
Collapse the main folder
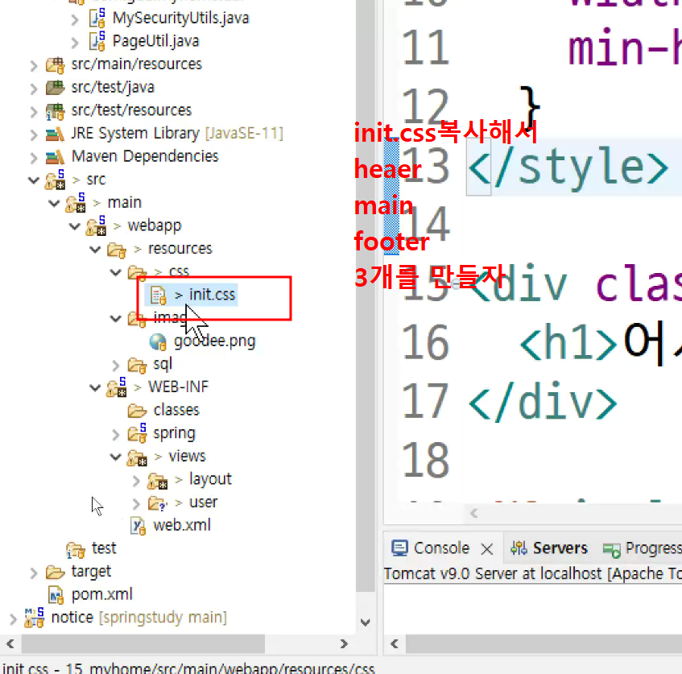(54, 203)
